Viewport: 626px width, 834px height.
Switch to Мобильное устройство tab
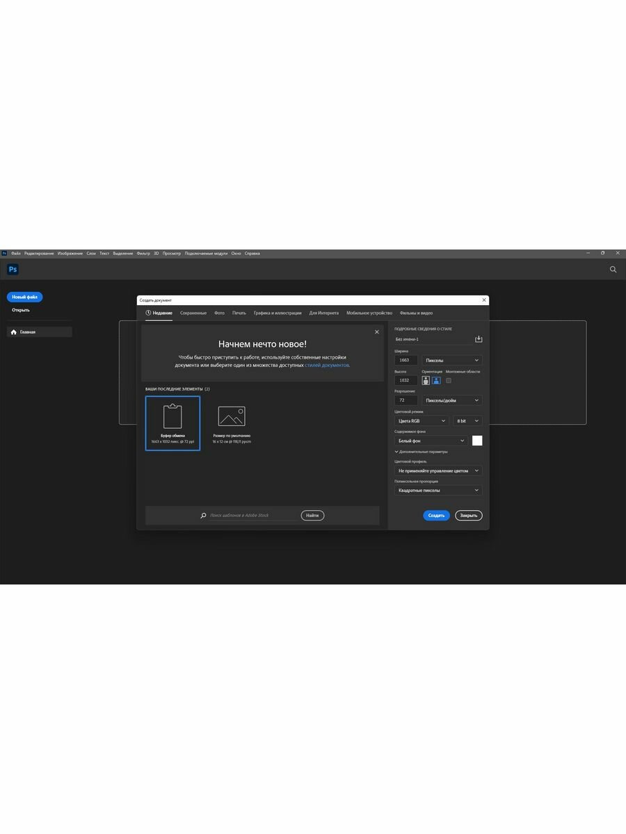pyautogui.click(x=369, y=313)
